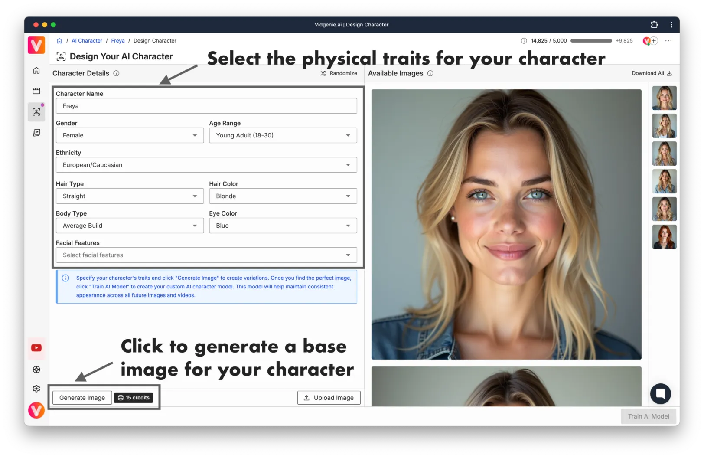Image resolution: width=704 pixels, height=458 pixels.
Task: Open the Hair Type dropdown
Action: pos(130,196)
